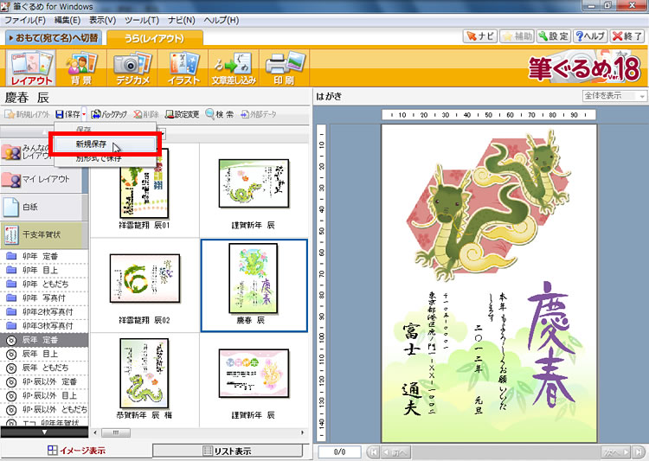Open the 文章差し込み text insert tool
The image size is (649, 461).
click(234, 67)
